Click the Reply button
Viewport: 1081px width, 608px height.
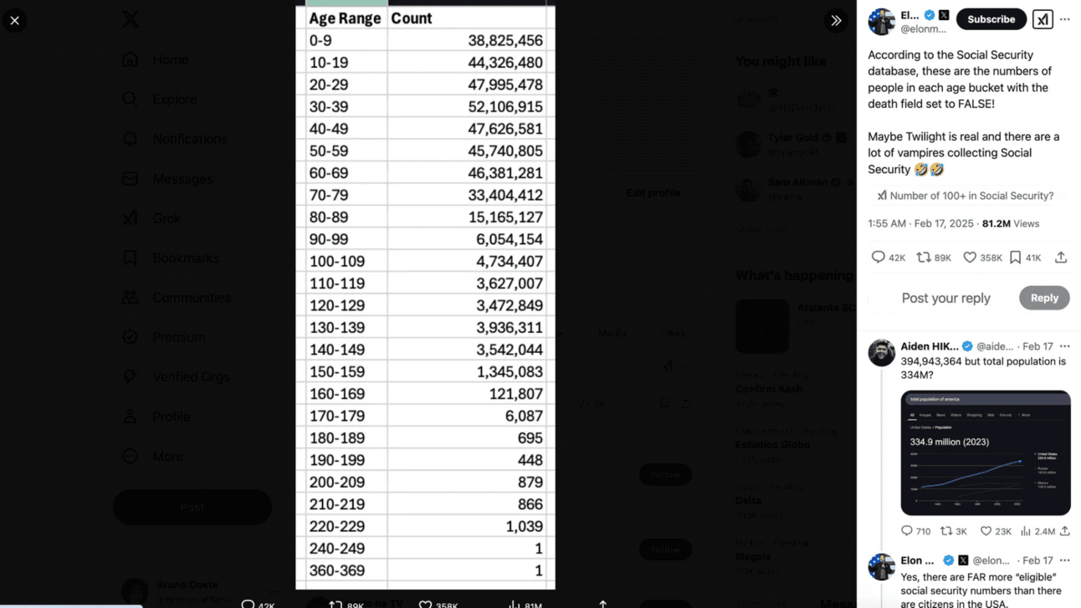click(x=1044, y=298)
